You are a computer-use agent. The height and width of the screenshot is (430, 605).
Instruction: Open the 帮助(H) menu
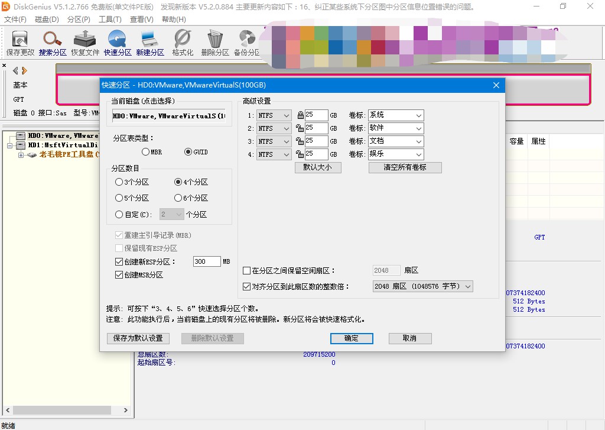174,20
